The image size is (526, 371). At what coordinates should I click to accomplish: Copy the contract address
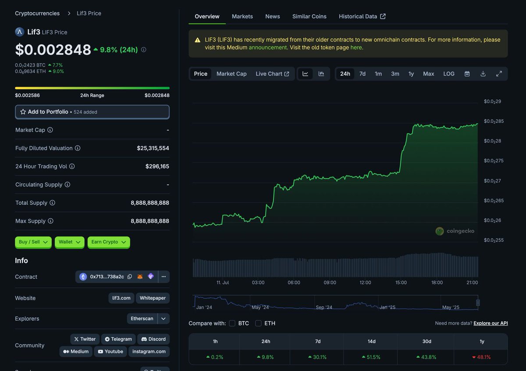coord(130,277)
